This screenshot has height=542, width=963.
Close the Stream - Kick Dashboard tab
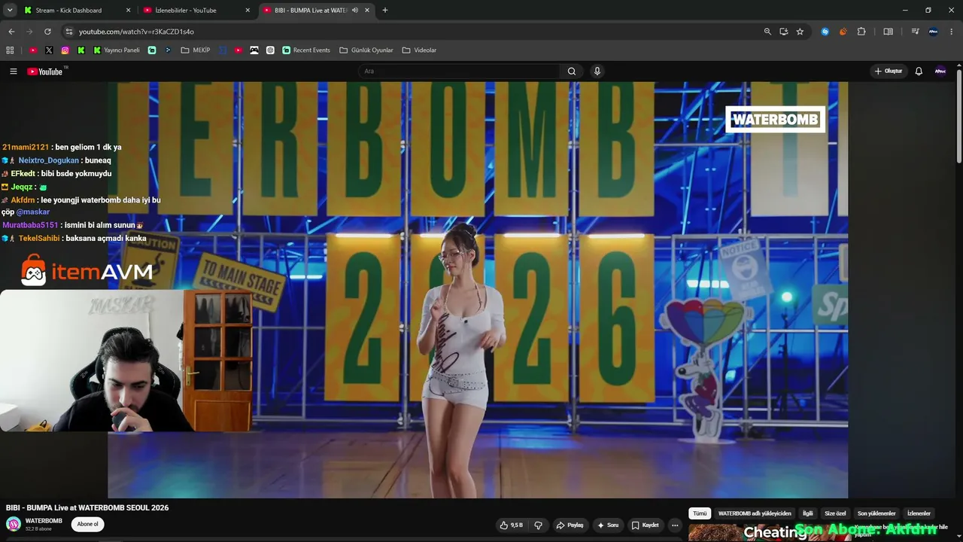tap(128, 11)
